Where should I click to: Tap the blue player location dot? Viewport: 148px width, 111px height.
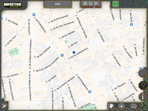click(74, 52)
